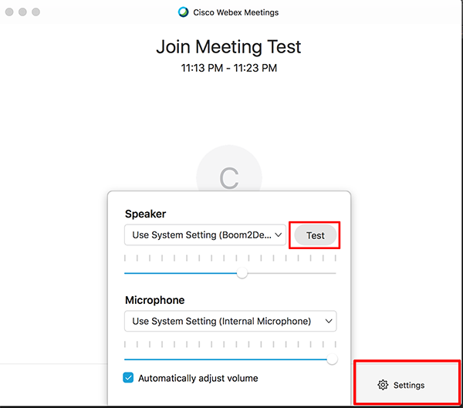Click the meeting time "11:13 PM - 11:23 PM"
This screenshot has height=408, width=463.
click(229, 68)
